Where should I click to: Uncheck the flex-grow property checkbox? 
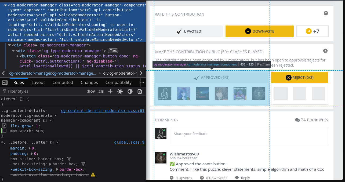coord(4,126)
